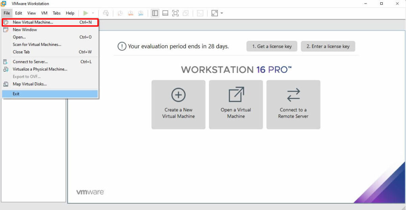
Task: Click the evaluation warning exclamation icon
Action: pyautogui.click(x=122, y=46)
